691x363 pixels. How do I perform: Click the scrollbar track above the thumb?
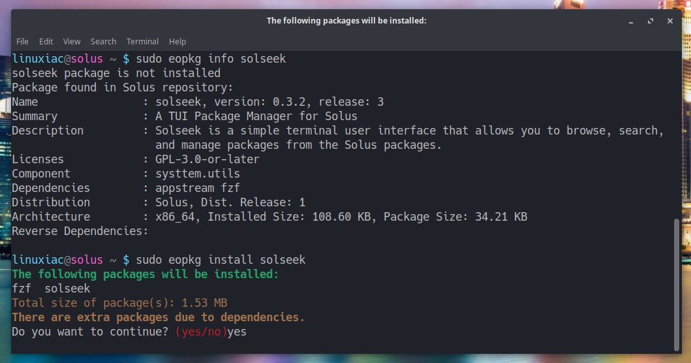pos(675,131)
